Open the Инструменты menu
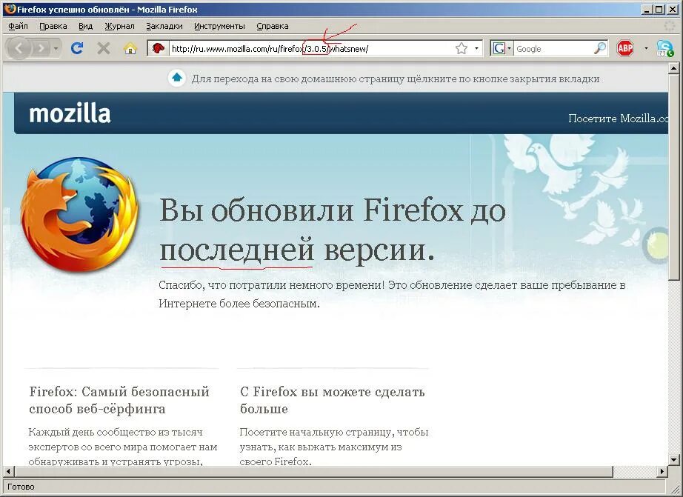 (x=219, y=26)
